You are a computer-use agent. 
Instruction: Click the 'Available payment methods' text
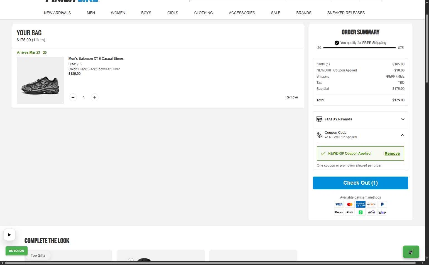point(361,197)
